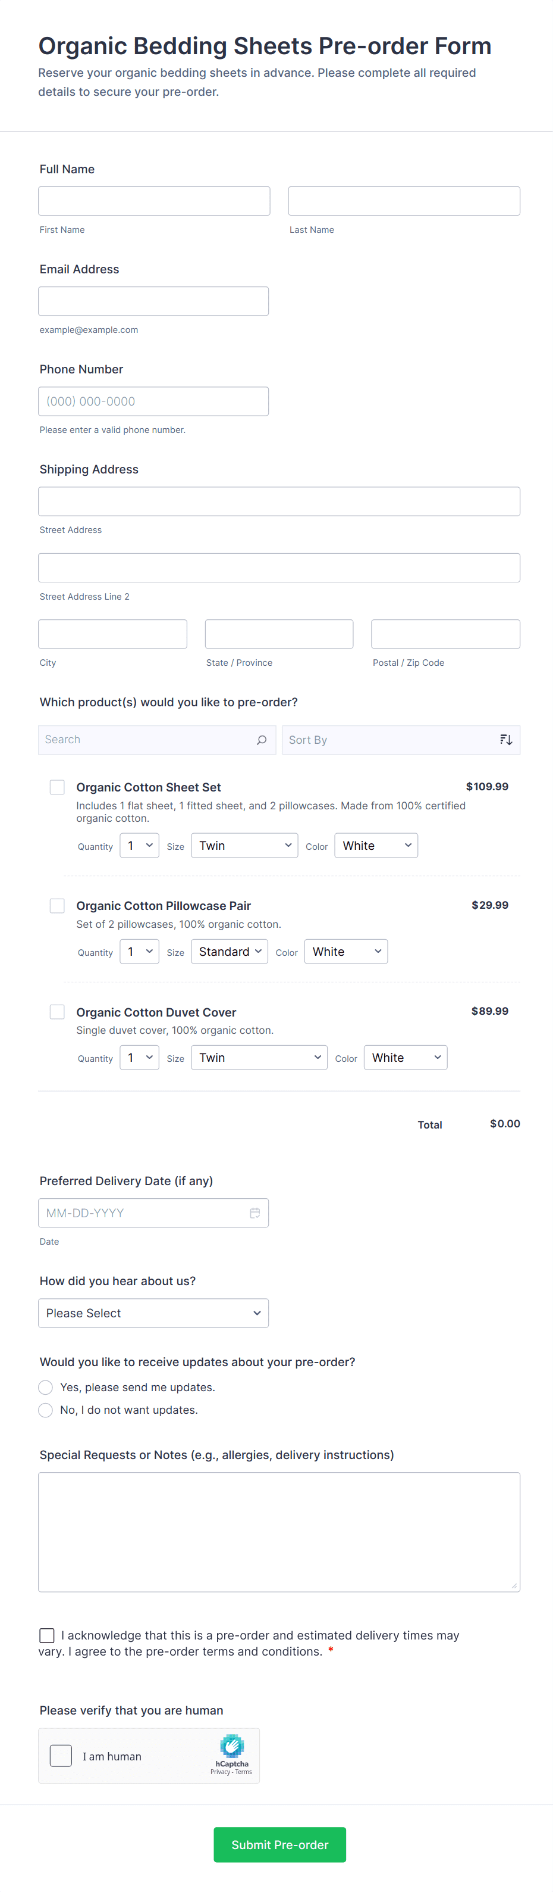Choose 'Yes, please send me updates' option
Screen dimensions: 553x1892
coord(45,1386)
